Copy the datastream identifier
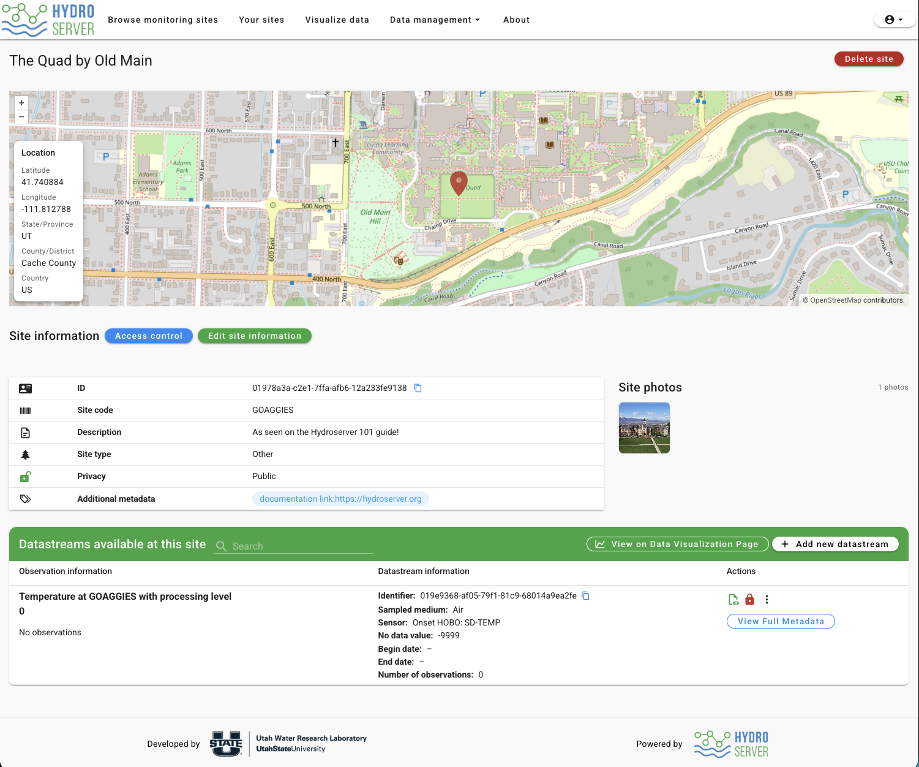The image size is (919, 767). pyautogui.click(x=585, y=595)
